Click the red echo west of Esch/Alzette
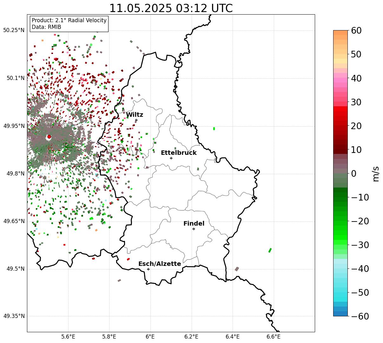383x343 pixels. (128, 259)
